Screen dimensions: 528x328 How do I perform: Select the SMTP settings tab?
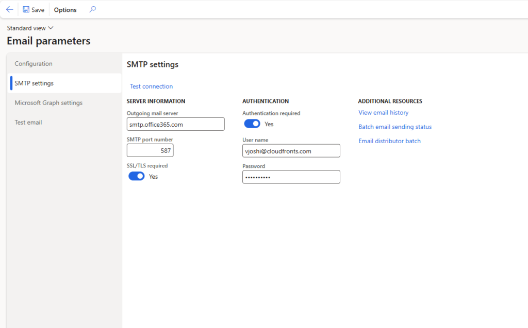tap(34, 83)
